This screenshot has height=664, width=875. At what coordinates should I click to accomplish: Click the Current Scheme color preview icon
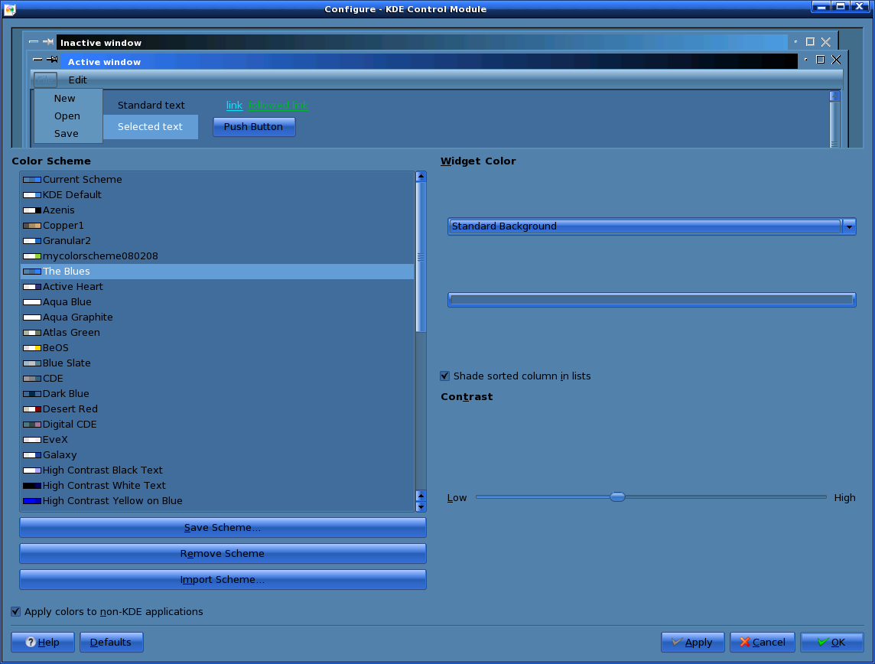coord(32,180)
